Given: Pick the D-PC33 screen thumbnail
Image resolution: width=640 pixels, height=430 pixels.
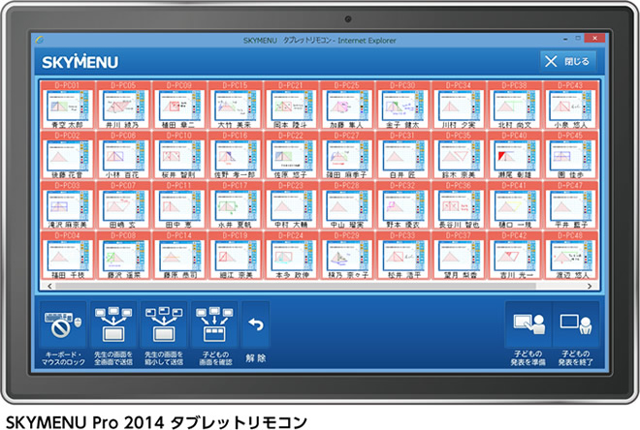Looking at the screenshot, I should click(x=402, y=255).
